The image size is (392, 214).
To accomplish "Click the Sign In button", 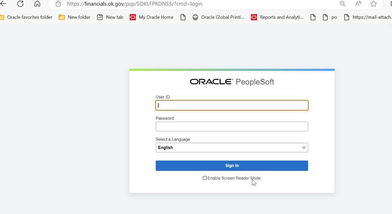I will click(x=232, y=166).
